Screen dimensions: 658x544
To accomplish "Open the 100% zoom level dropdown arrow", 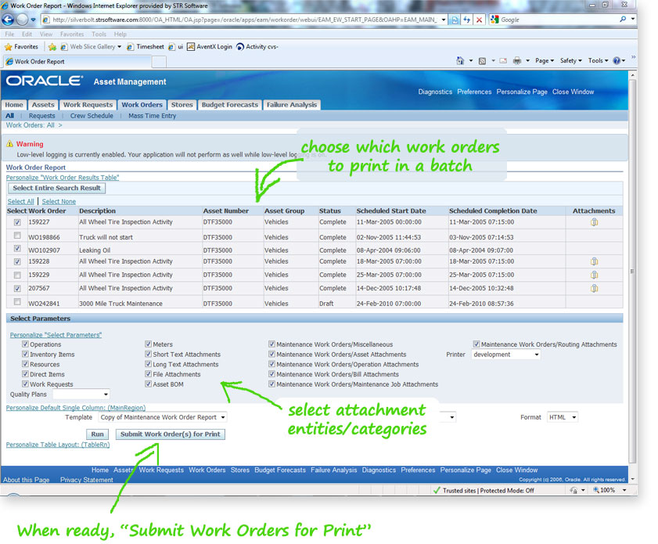I will 624,490.
